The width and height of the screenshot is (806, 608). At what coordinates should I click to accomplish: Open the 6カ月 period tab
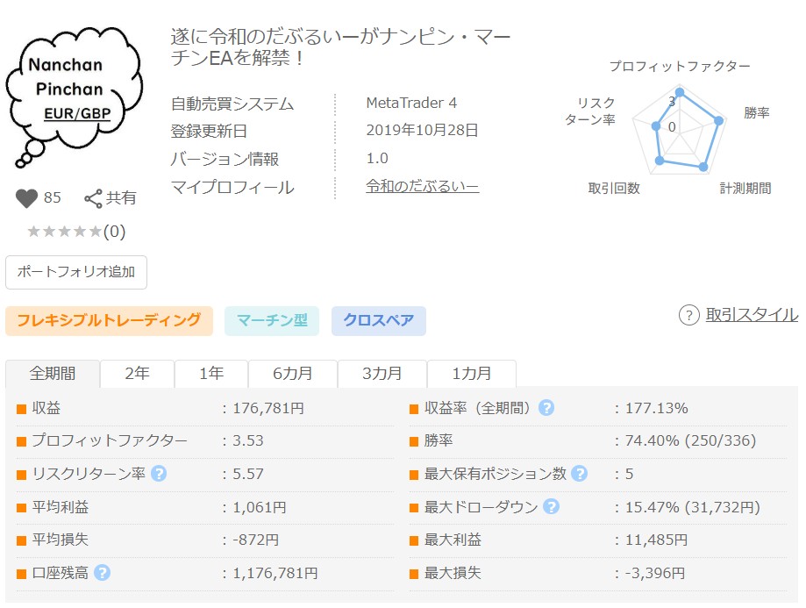coord(292,373)
